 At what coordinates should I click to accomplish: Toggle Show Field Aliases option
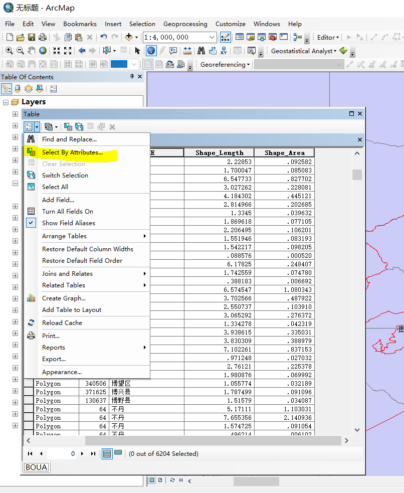pyautogui.click(x=68, y=223)
